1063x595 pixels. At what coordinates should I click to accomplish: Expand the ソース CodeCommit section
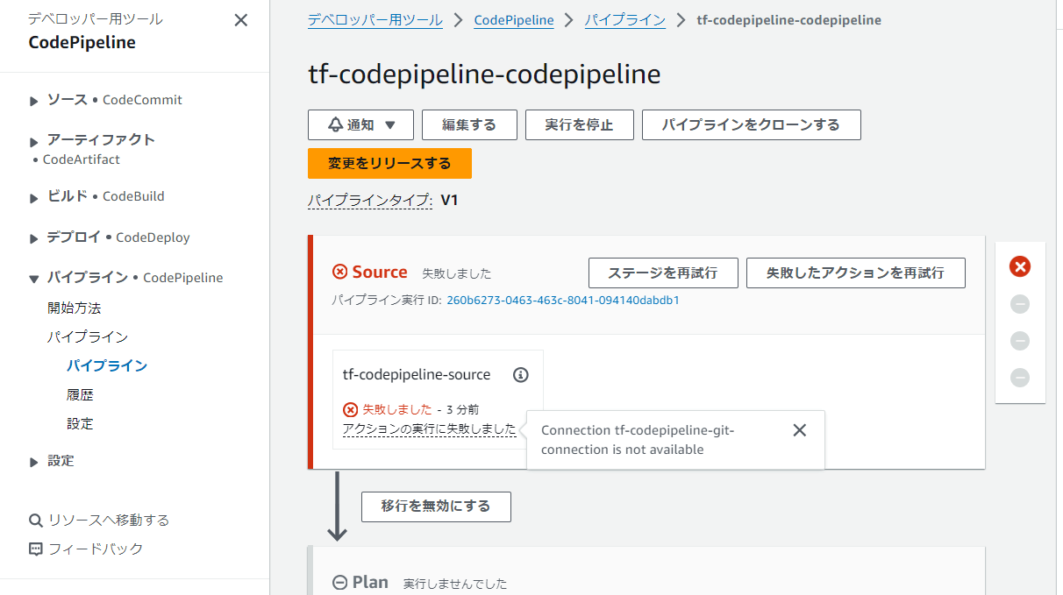tap(34, 101)
